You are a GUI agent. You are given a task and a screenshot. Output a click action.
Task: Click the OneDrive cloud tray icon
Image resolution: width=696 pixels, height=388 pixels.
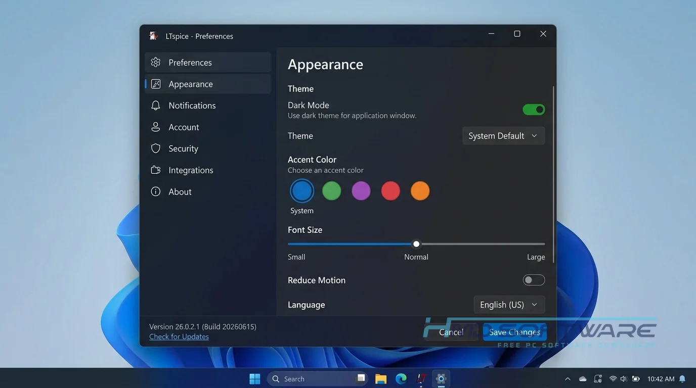coord(583,379)
